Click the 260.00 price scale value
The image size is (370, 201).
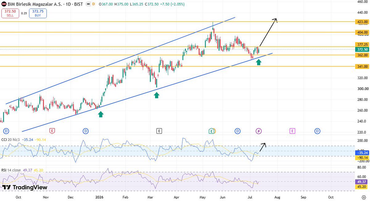click(362, 111)
